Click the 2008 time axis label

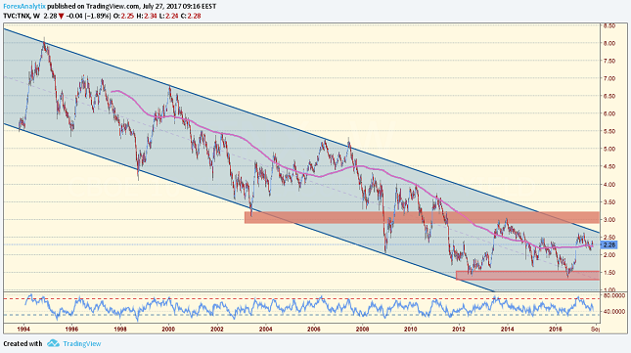tap(363, 329)
